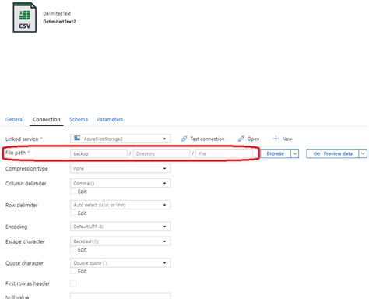Open the Column delimiter dropdown
This screenshot has height=299, width=369.
pos(121,183)
